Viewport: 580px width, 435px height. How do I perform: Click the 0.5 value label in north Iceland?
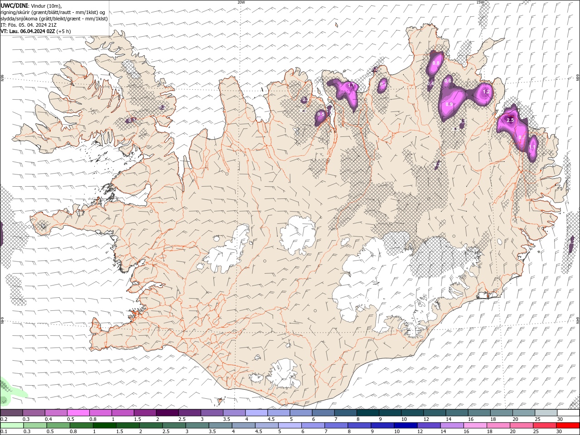point(321,114)
